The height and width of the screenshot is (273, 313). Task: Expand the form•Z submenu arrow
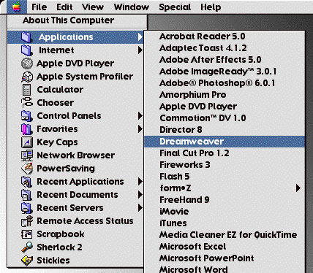click(x=298, y=188)
